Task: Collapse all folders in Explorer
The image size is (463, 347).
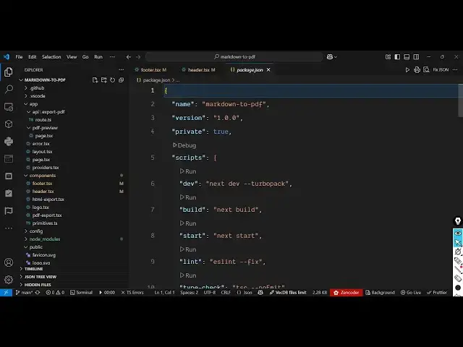Action: pos(121,80)
